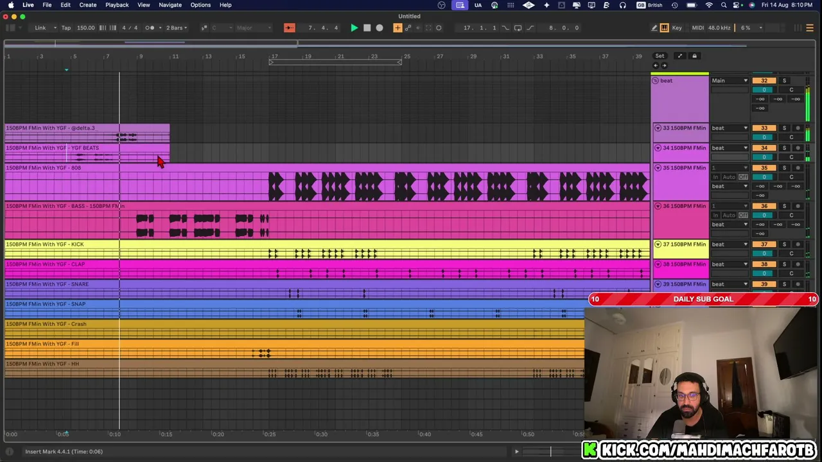Toggle the Punch-Out switch
This screenshot has width=822, height=462.
click(x=530, y=28)
